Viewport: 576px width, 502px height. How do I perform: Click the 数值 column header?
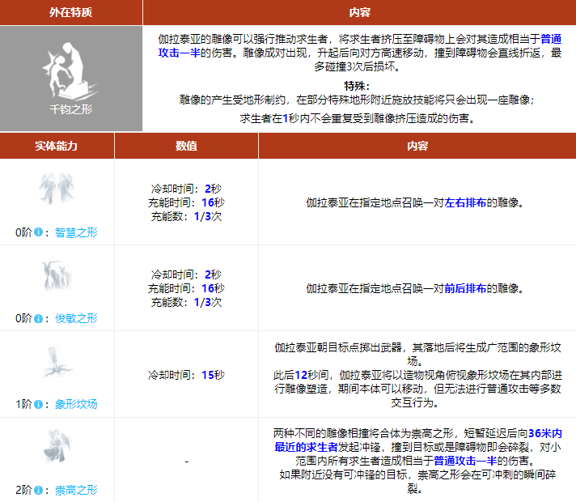[x=186, y=146]
